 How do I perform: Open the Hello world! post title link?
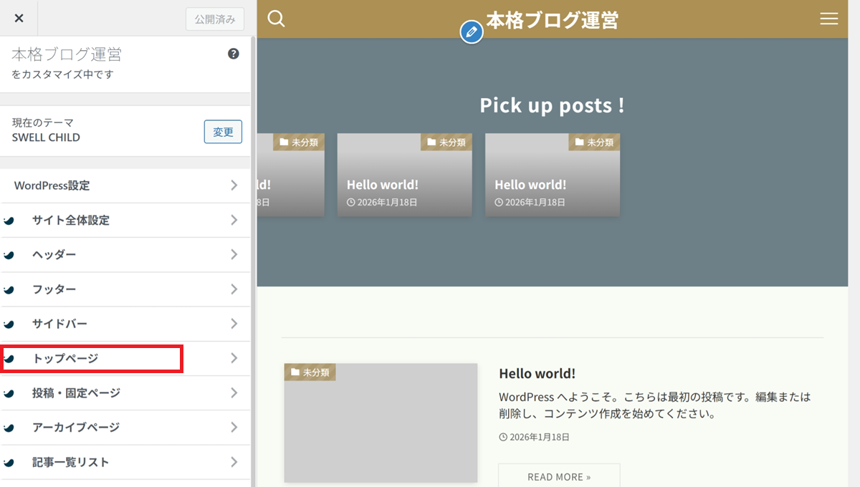coord(537,373)
